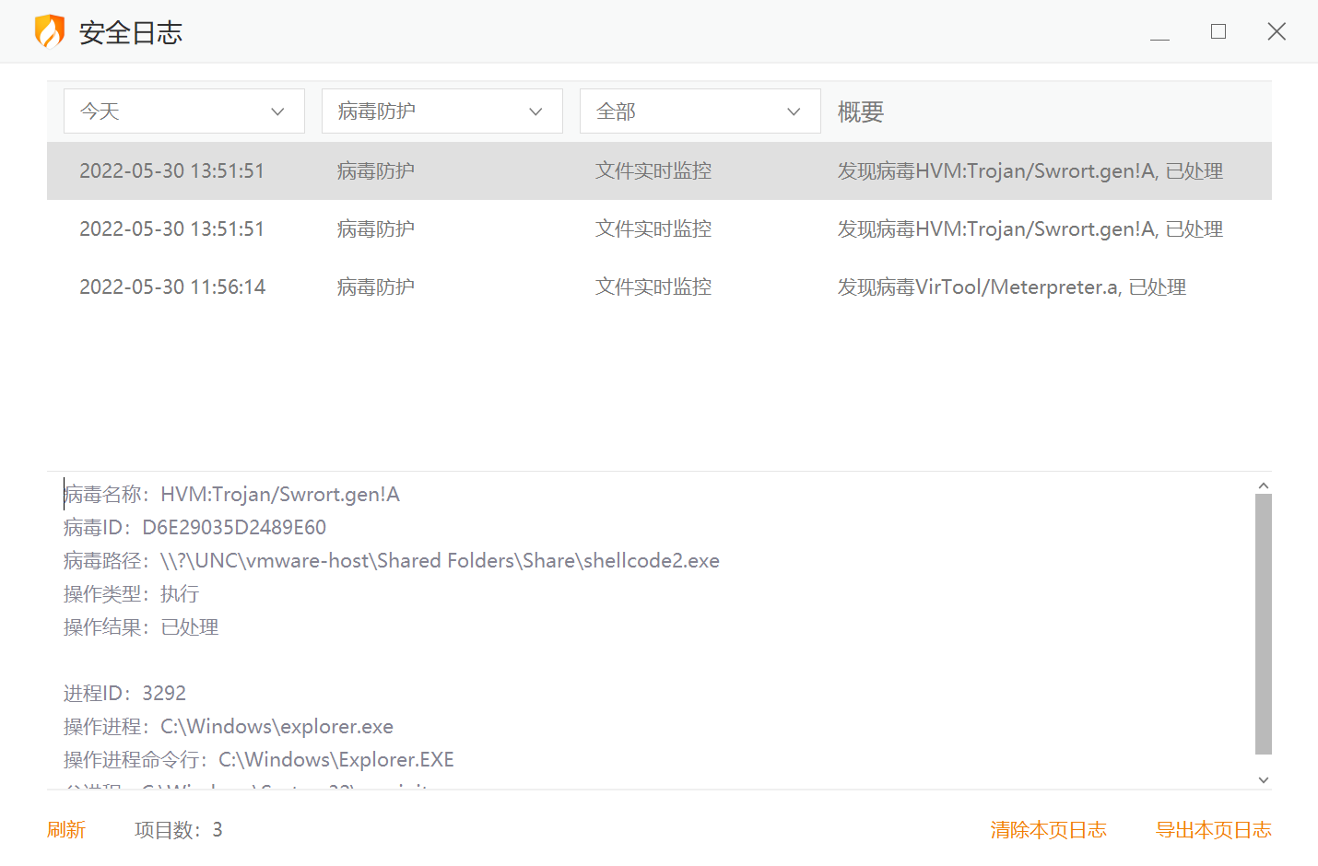Expand the 病毒防护 category dropdown
The width and height of the screenshot is (1318, 866).
[441, 111]
